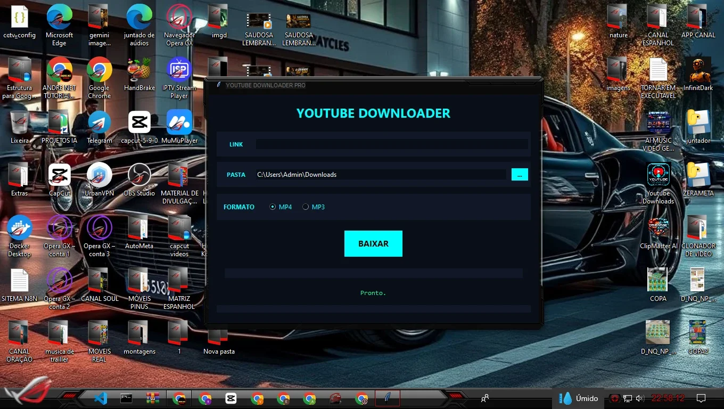724x409 pixels.
Task: Launch ClipMaster AI desktop icon
Action: (x=659, y=233)
